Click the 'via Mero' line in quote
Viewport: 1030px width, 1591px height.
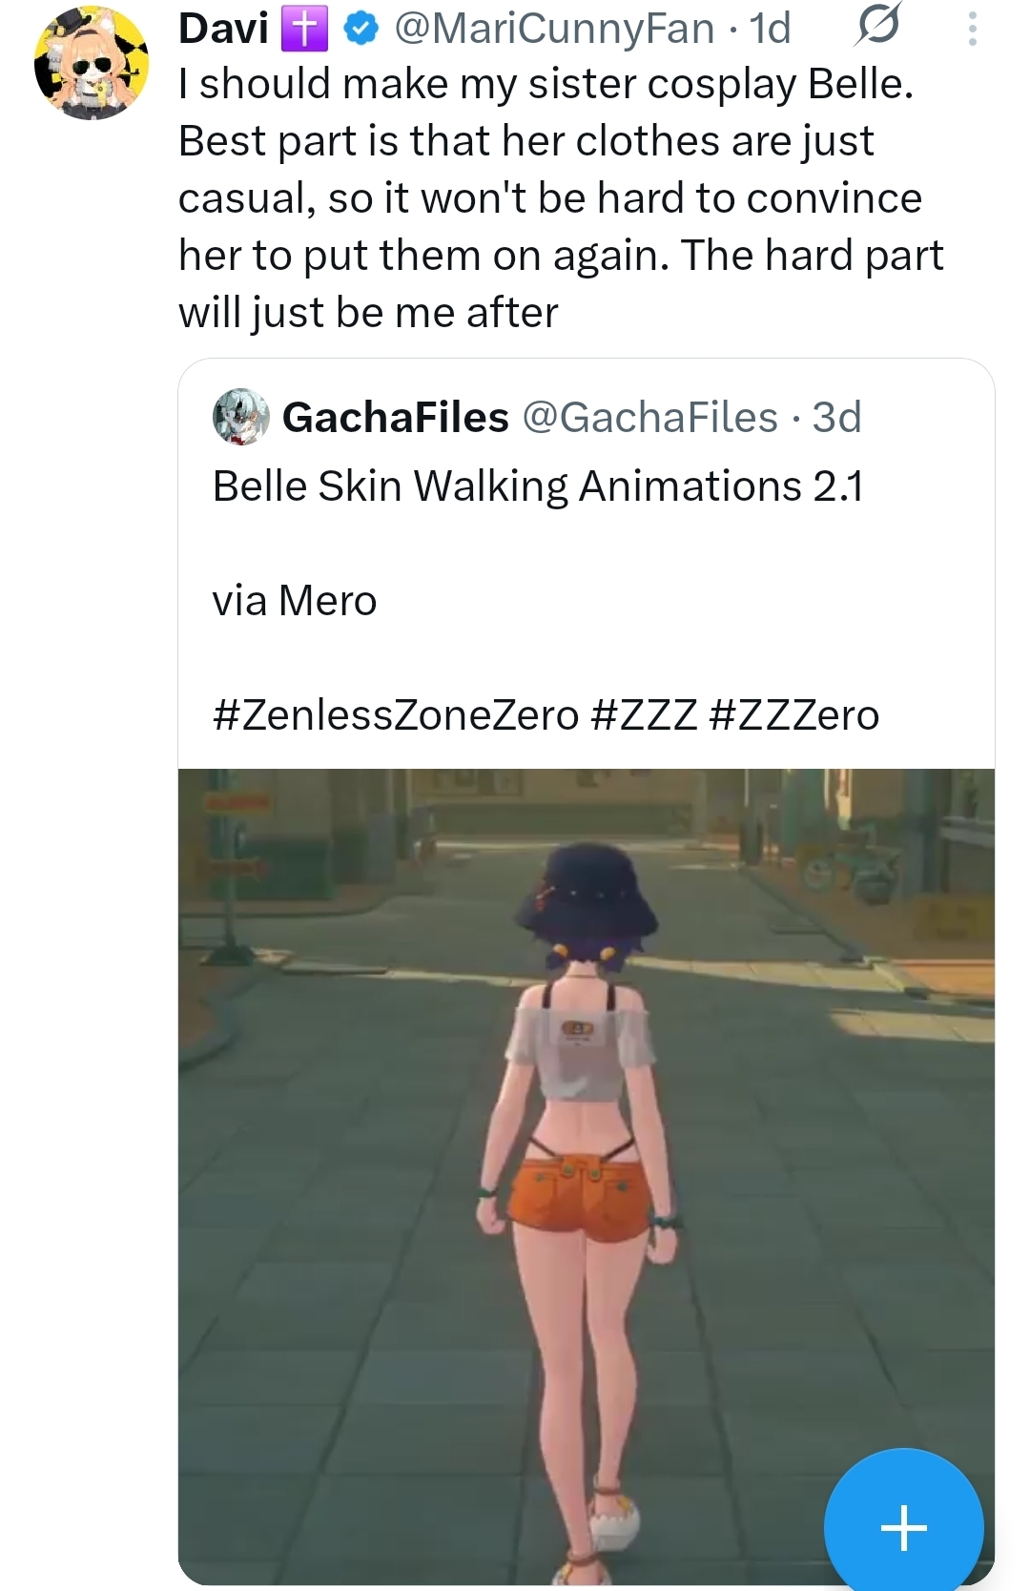295,601
